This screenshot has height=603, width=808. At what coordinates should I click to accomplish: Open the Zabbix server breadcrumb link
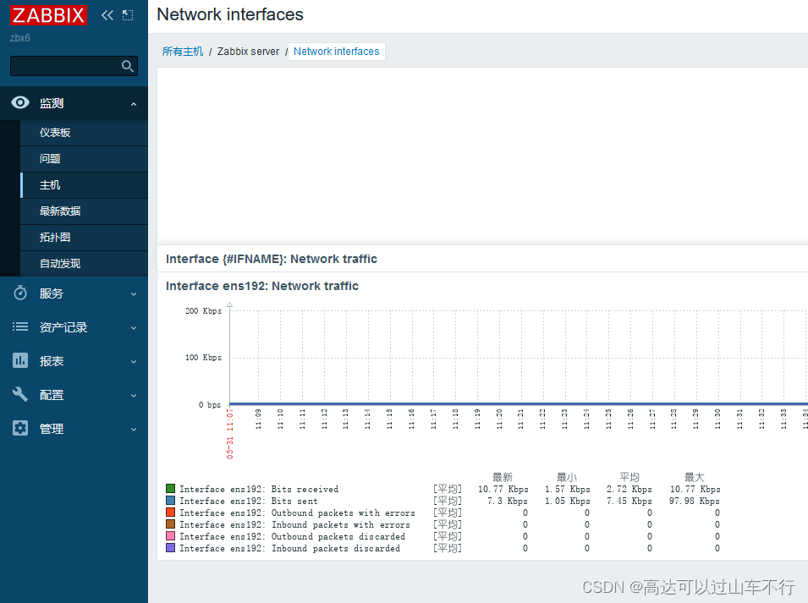click(248, 52)
